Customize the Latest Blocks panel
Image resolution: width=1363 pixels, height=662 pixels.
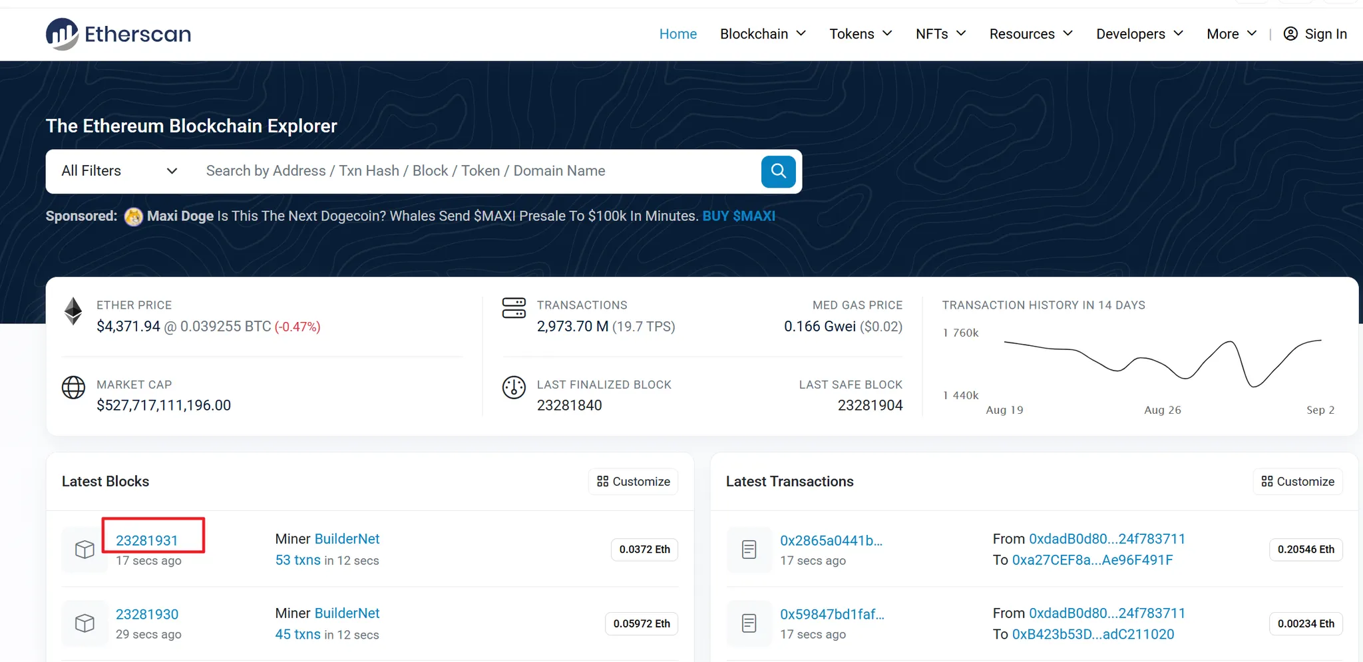coord(634,482)
